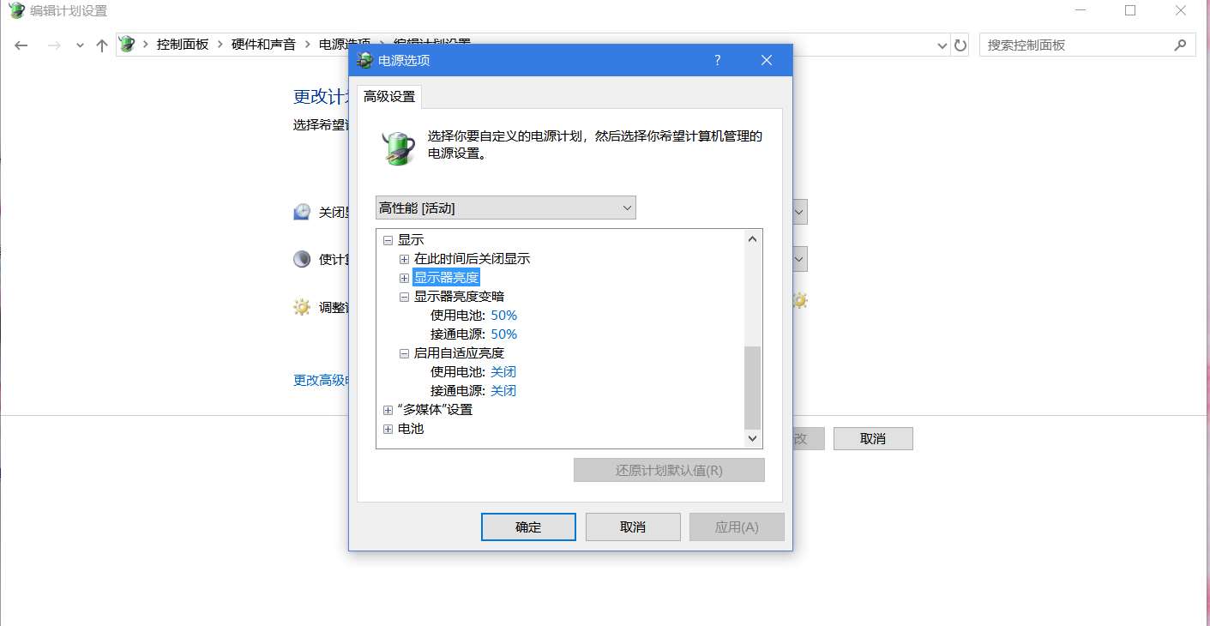Viewport: 1210px width, 626px height.
Task: Click the address bar refresh icon
Action: 960,45
